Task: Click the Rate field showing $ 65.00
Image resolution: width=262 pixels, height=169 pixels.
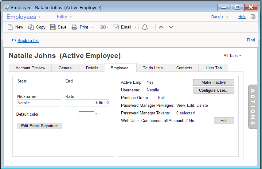Action: pos(87,103)
